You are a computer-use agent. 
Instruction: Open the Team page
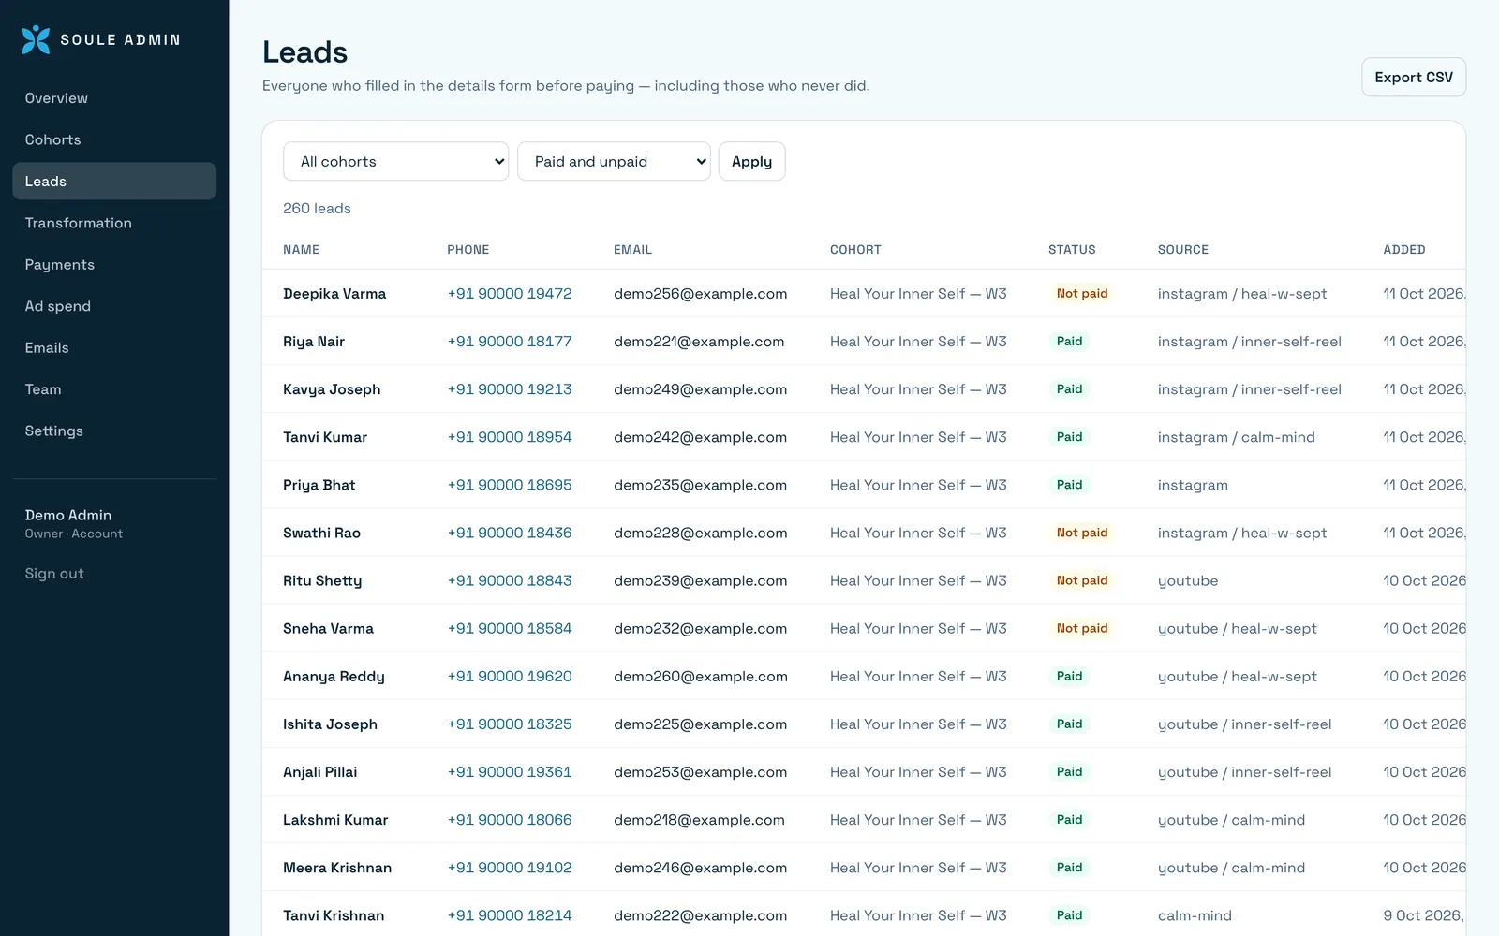coord(114,389)
